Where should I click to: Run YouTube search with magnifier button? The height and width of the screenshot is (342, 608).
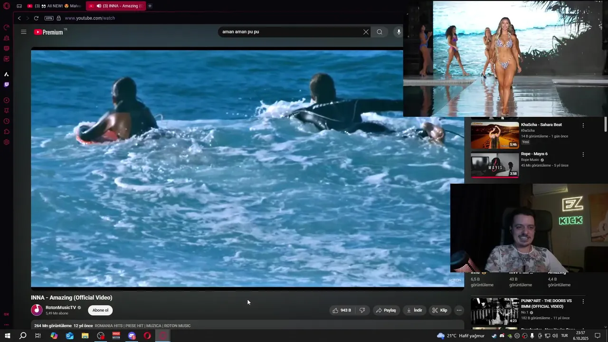(x=380, y=32)
